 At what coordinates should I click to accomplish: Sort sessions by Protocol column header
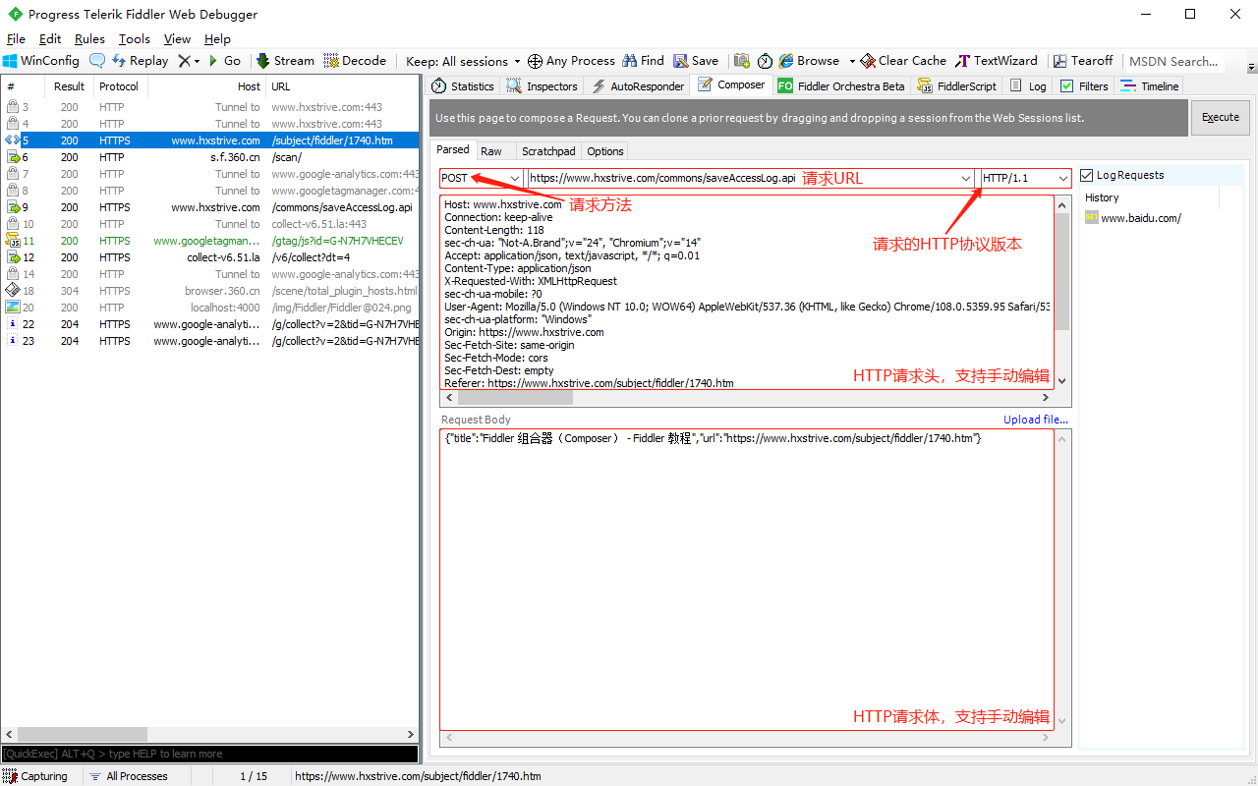tap(120, 86)
